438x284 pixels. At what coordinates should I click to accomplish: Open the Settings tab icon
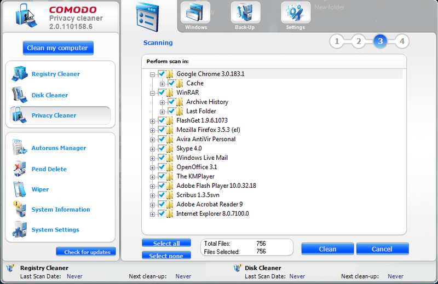(x=296, y=13)
